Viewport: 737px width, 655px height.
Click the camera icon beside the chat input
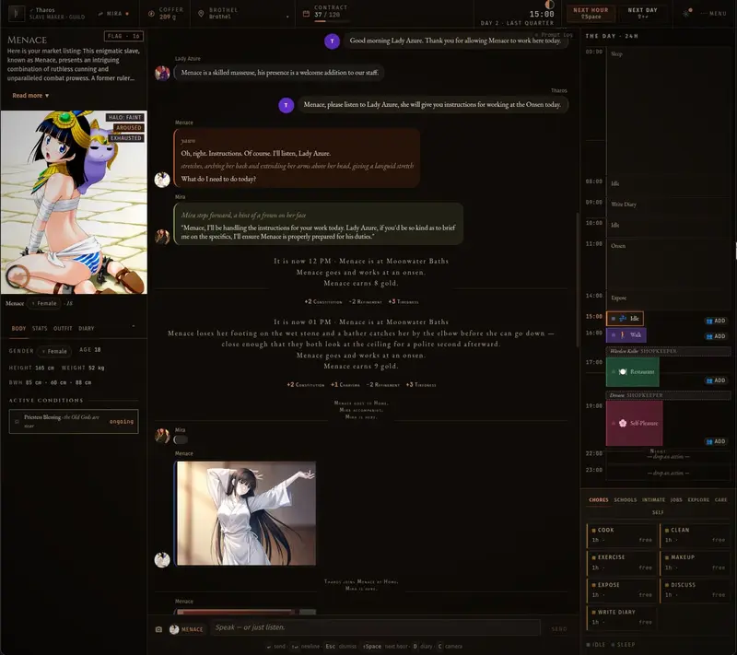coord(158,629)
